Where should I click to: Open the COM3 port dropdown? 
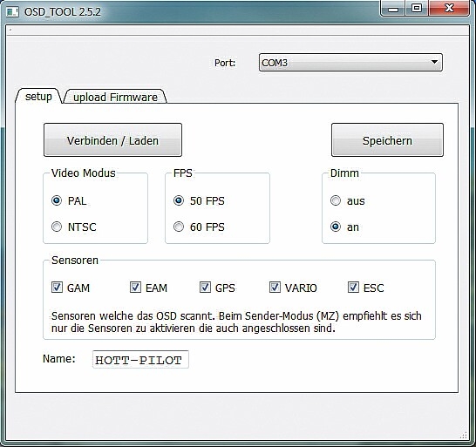pyautogui.click(x=350, y=63)
